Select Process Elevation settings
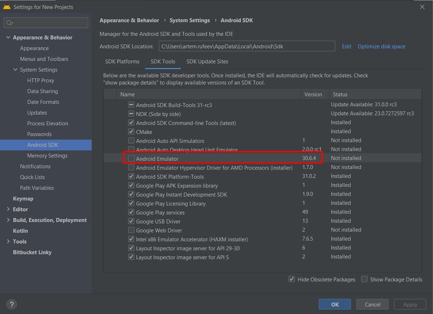Screen dimensions: 433x314 (48, 123)
